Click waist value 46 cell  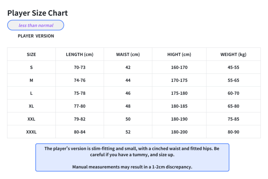128,93
